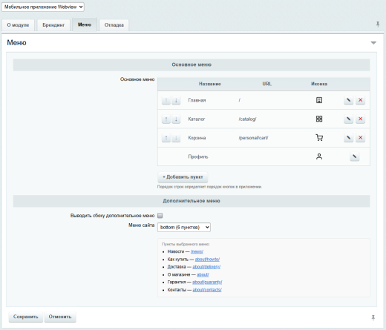386x330 pixels.
Task: Move the Корзина row up
Action: [166, 138]
